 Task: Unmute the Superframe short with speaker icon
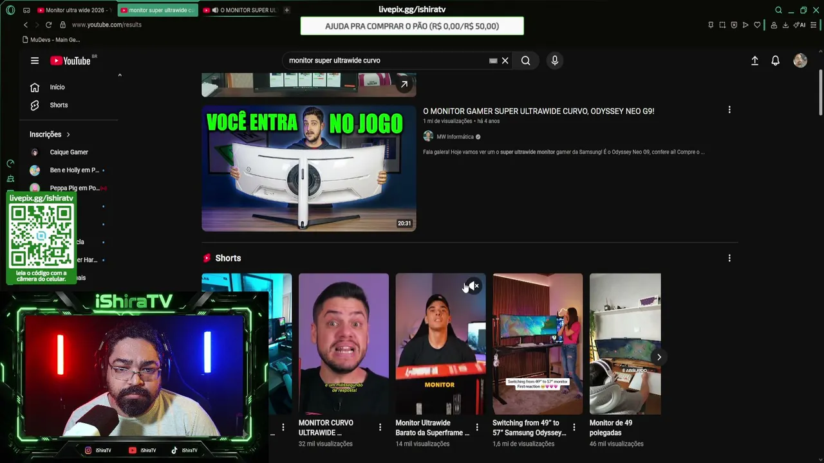[473, 286]
